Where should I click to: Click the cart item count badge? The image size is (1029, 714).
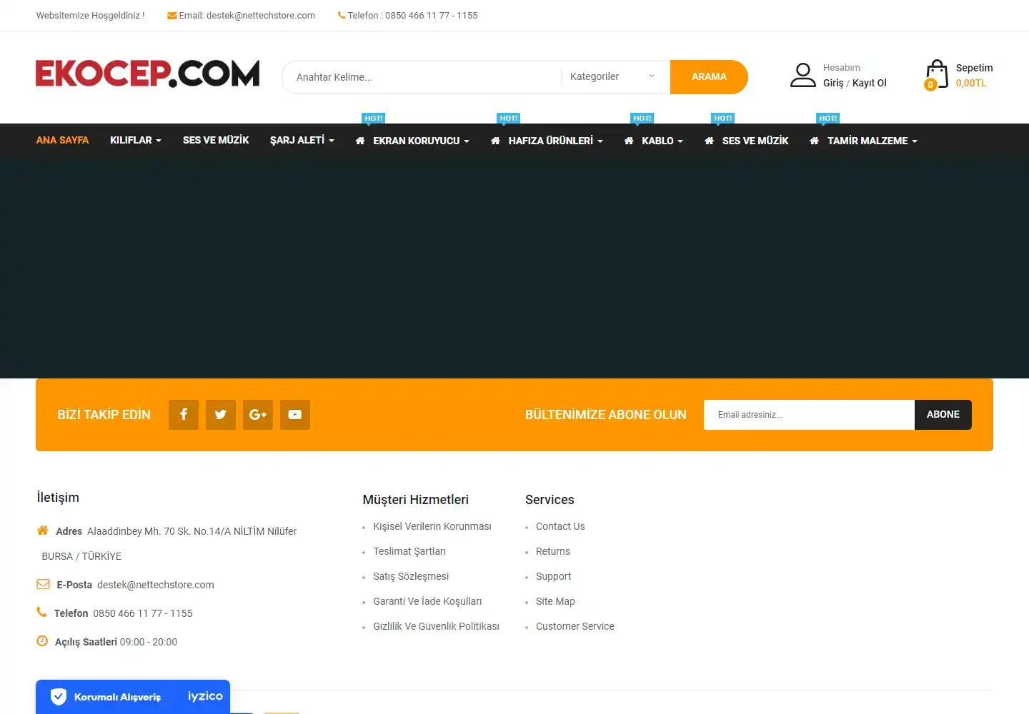pos(930,85)
